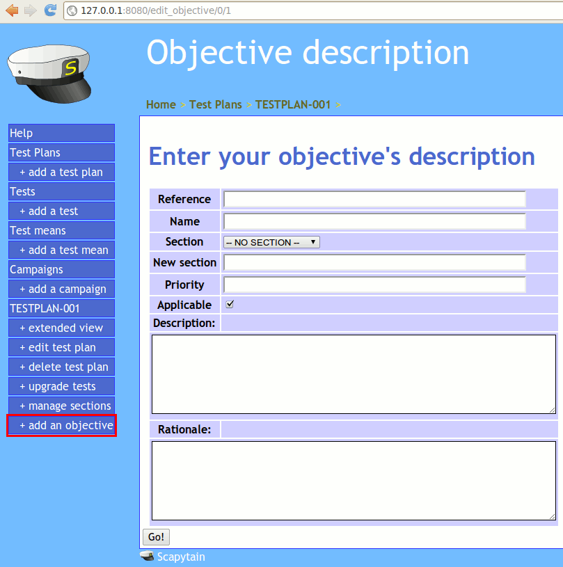Open TESTPLAN-001 breadcrumb link
Image resolution: width=563 pixels, height=567 pixels.
(x=293, y=104)
